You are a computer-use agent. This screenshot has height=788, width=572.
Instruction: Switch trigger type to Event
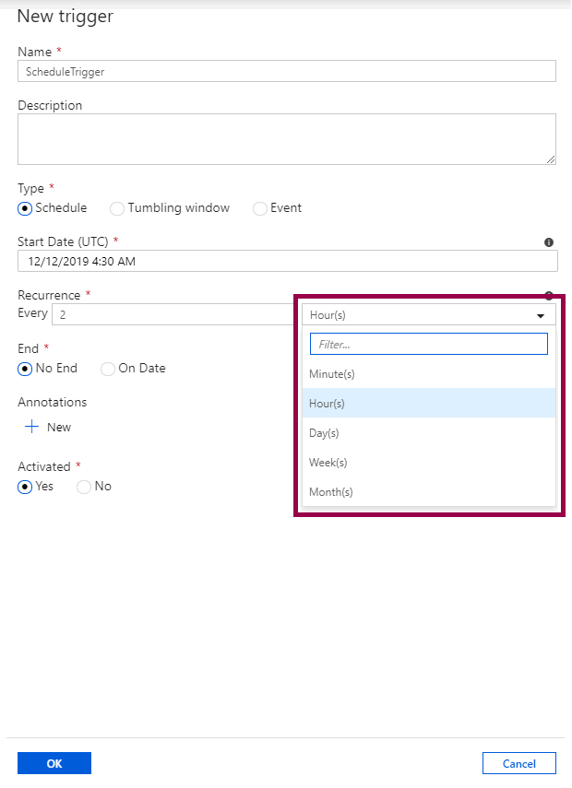(x=260, y=208)
